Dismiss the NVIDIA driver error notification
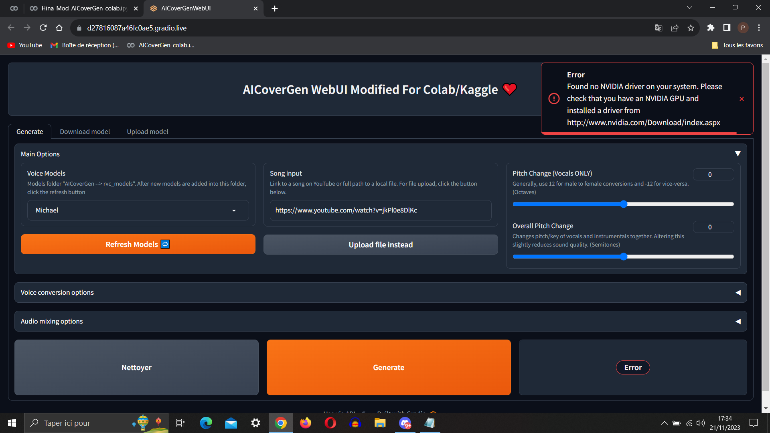 click(x=742, y=99)
